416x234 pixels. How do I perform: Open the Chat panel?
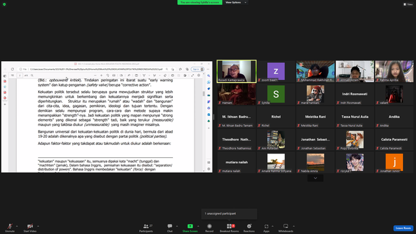pyautogui.click(x=170, y=227)
